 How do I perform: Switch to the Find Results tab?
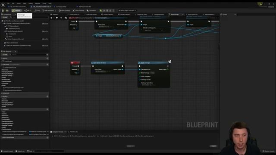click(73, 132)
